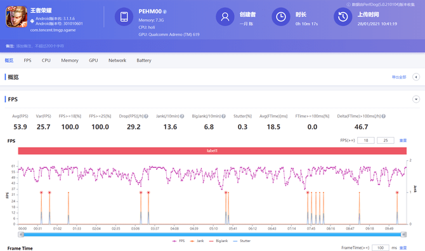The width and height of the screenshot is (425, 251).
Task: Click left handle of chart range slider
Action: pos(21,235)
